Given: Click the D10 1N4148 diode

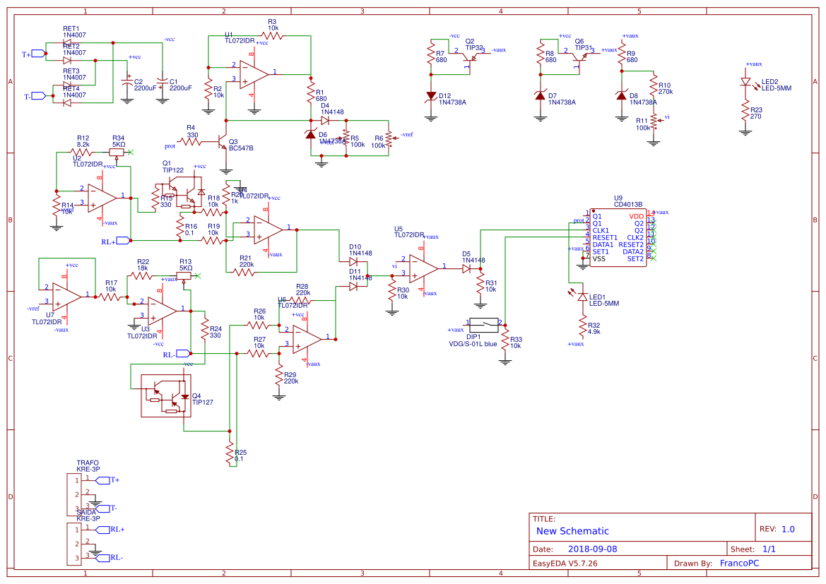Looking at the screenshot, I should coord(354,262).
